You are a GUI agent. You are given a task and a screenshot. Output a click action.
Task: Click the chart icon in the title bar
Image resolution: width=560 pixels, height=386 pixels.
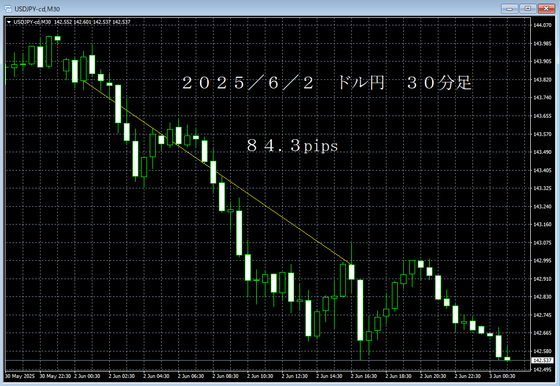pos(8,8)
